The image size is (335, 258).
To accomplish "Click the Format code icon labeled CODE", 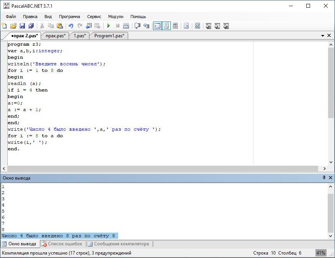I will pos(197,26).
